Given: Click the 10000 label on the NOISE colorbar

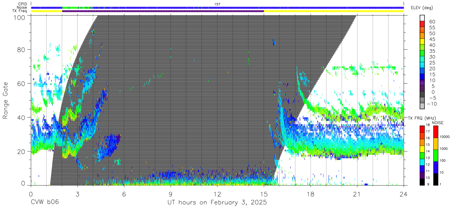Looking at the screenshot, I should (445, 137).
